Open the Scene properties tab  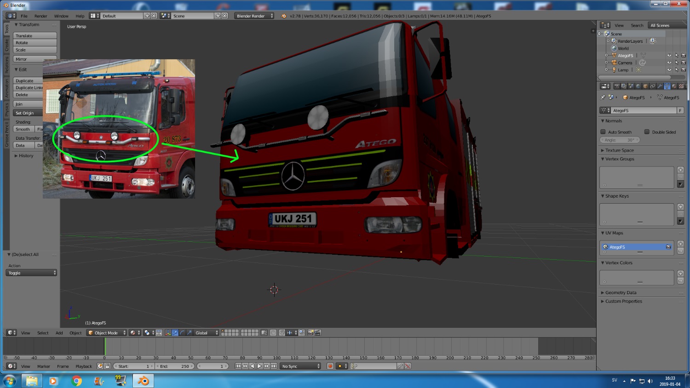coord(631,86)
